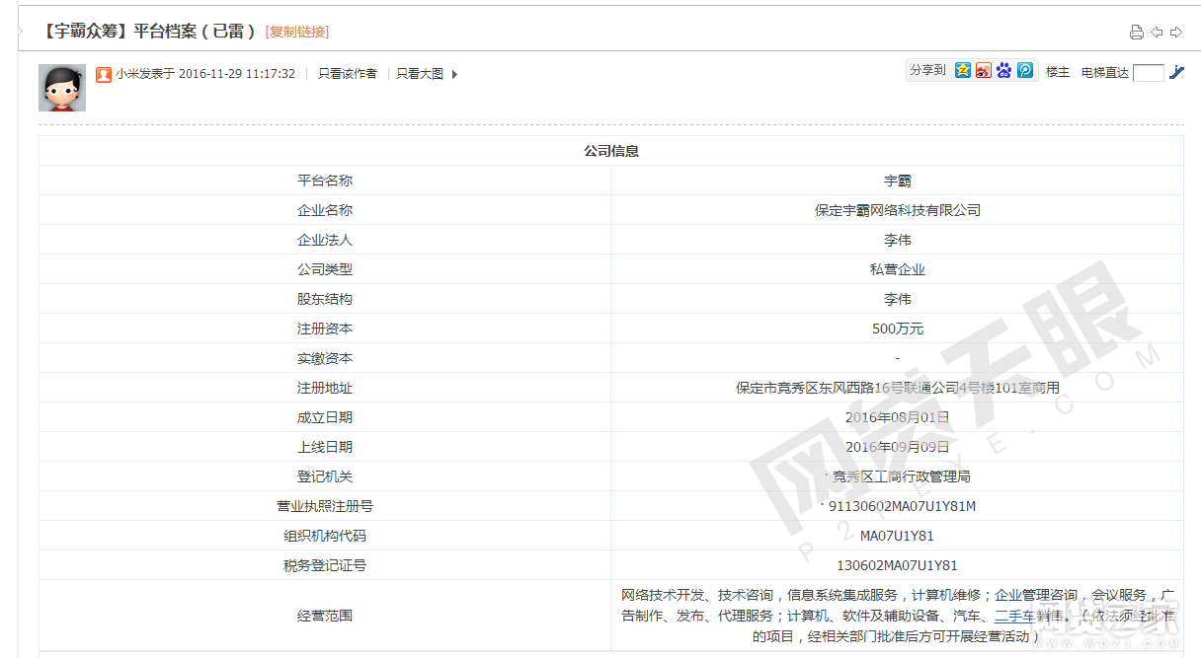Click the 平台名称 row label
Image resolution: width=1201 pixels, height=658 pixels.
pyautogui.click(x=325, y=181)
